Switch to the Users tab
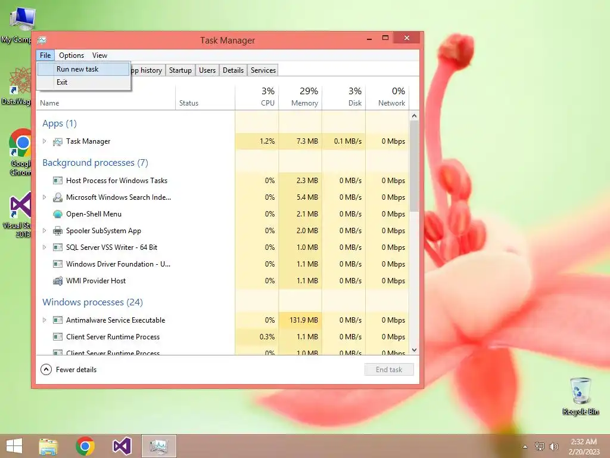 click(207, 70)
